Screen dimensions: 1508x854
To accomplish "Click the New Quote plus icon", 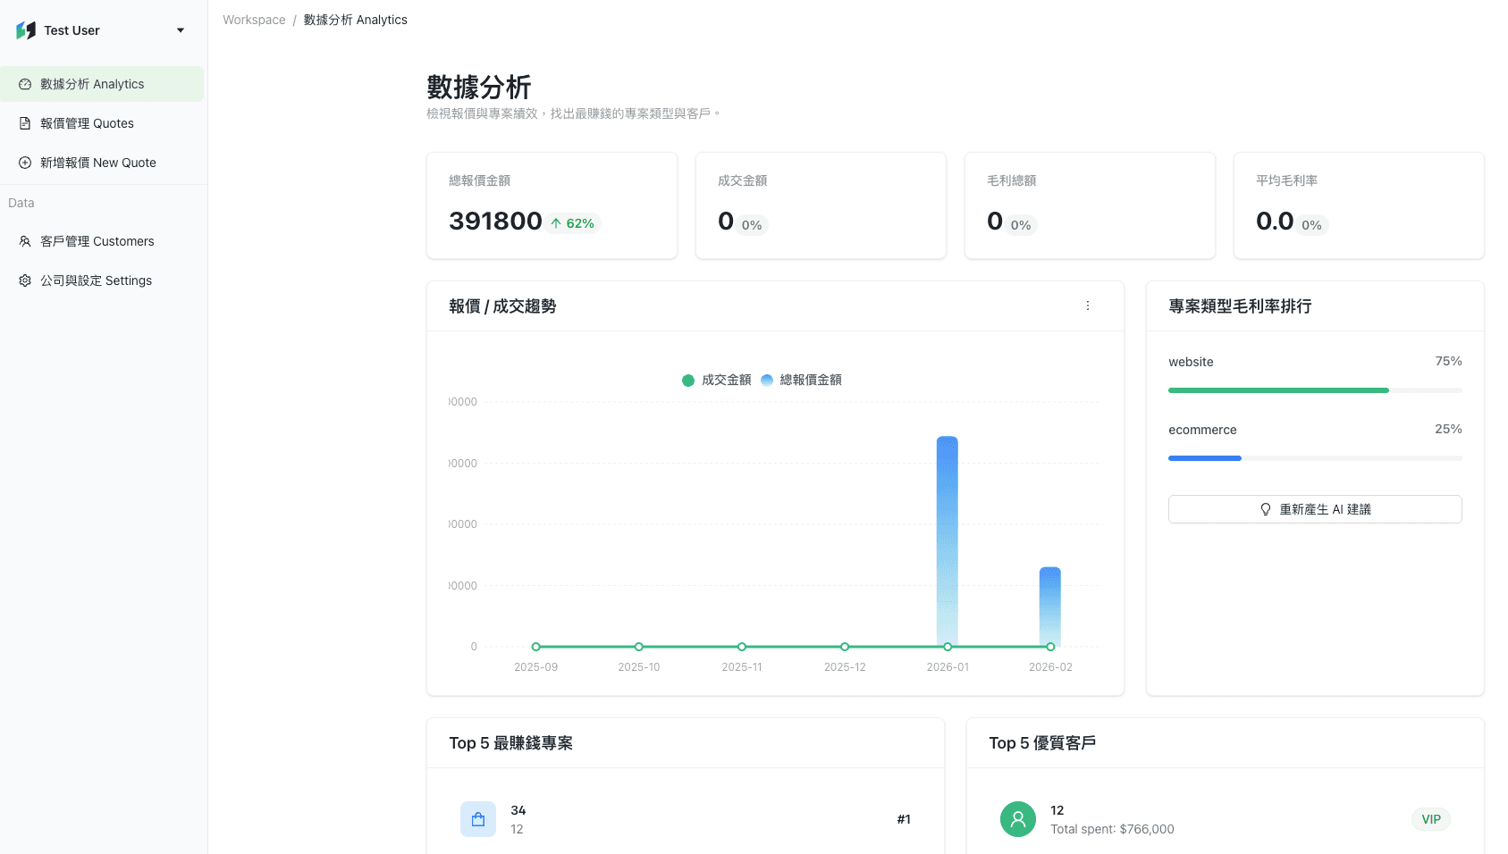I will click(x=24, y=163).
